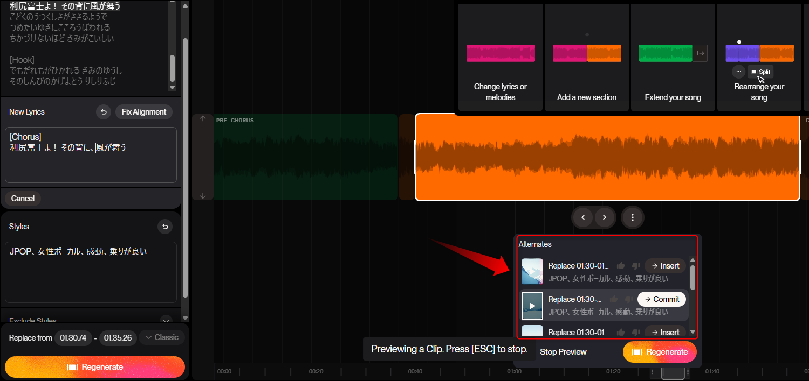Click the Alternates list scroll-down arrow
Screen dimensions: 809x381
pyautogui.click(x=693, y=332)
